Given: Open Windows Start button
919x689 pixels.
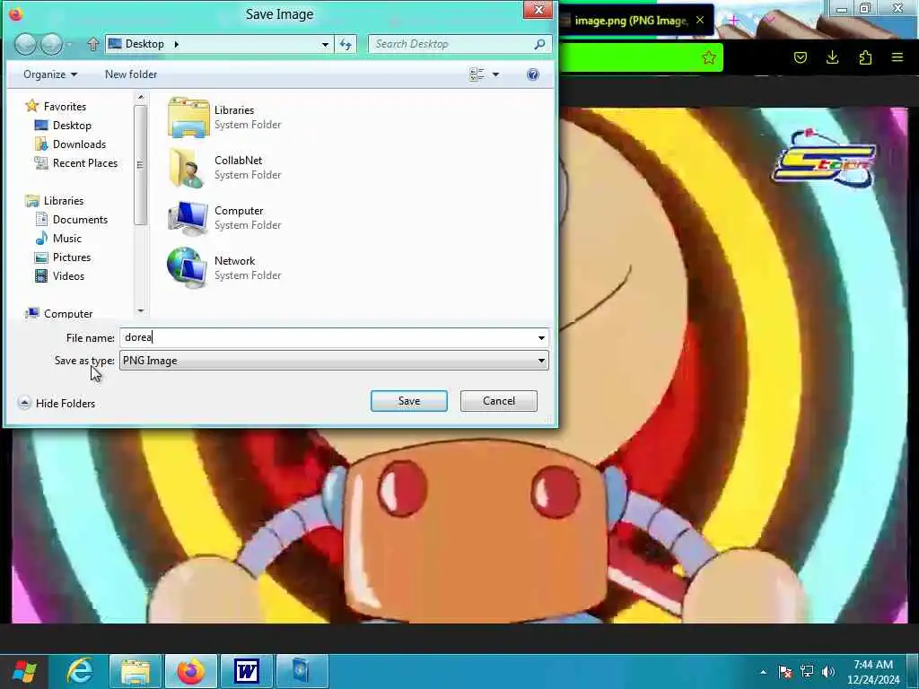Looking at the screenshot, I should click(24, 671).
